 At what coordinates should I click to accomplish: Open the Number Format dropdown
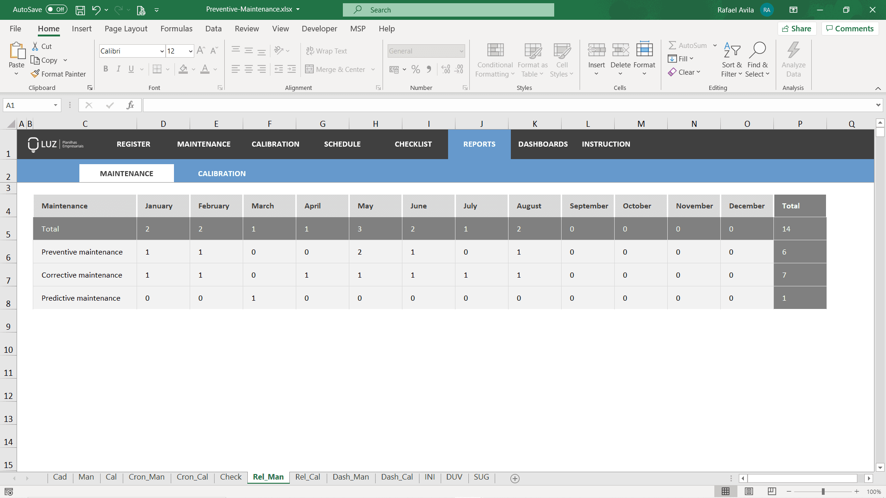461,51
